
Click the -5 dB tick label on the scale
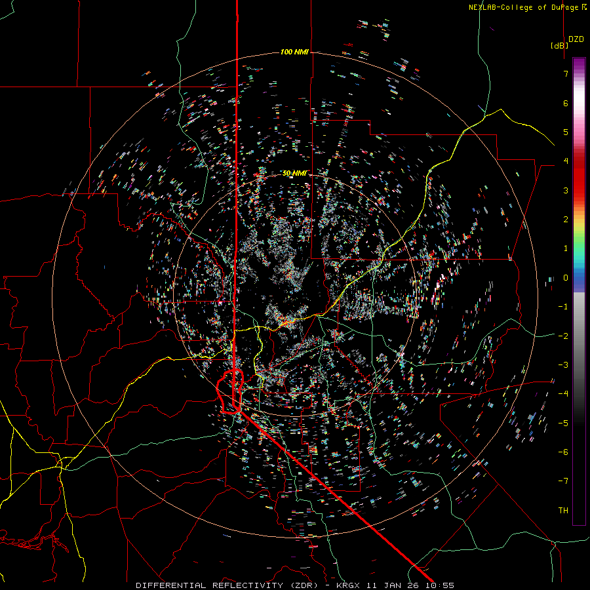563,423
